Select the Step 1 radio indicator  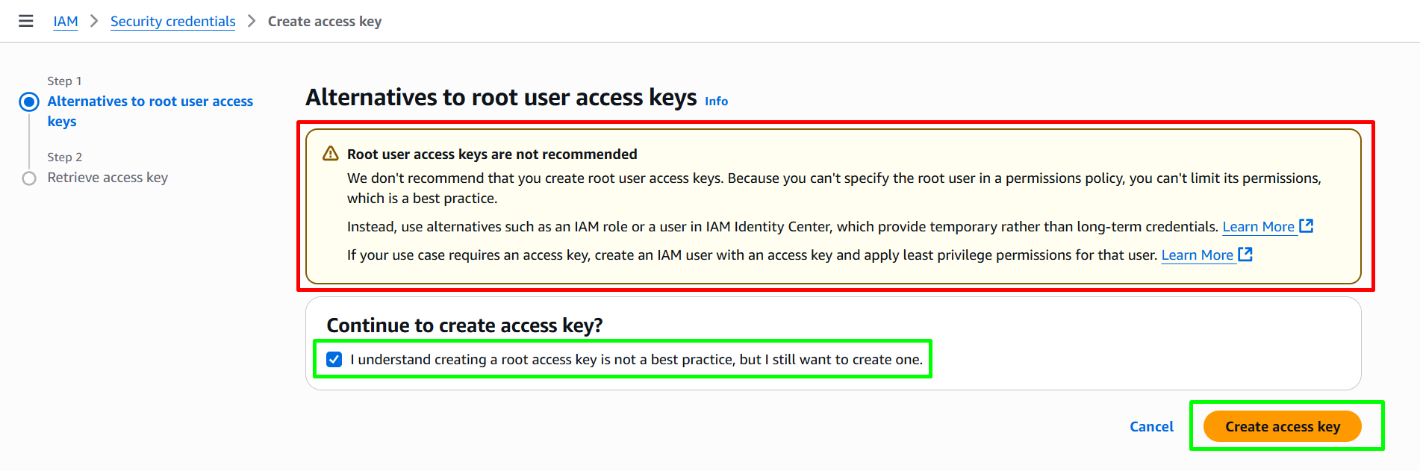[29, 102]
